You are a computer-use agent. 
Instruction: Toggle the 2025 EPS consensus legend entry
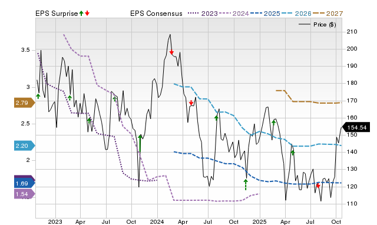point(265,14)
